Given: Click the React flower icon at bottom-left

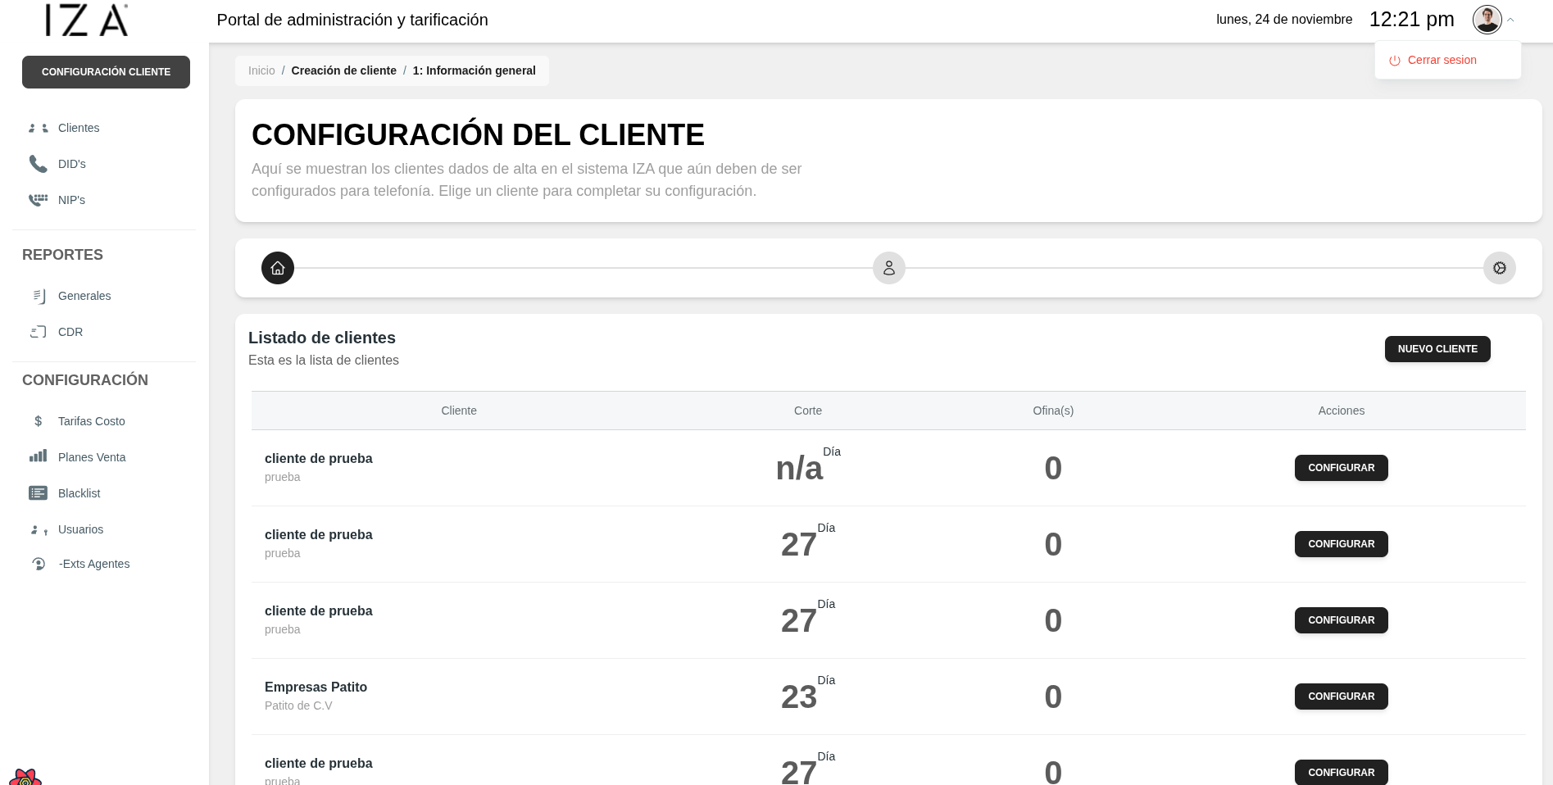Looking at the screenshot, I should (x=25, y=778).
